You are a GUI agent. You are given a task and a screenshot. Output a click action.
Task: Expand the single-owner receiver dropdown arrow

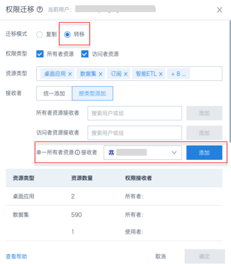(174, 153)
